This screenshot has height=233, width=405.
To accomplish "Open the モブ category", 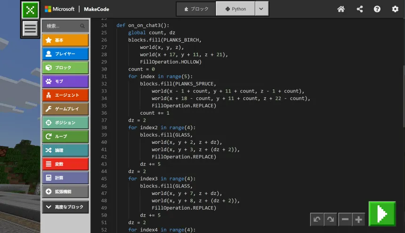I will click(x=65, y=81).
